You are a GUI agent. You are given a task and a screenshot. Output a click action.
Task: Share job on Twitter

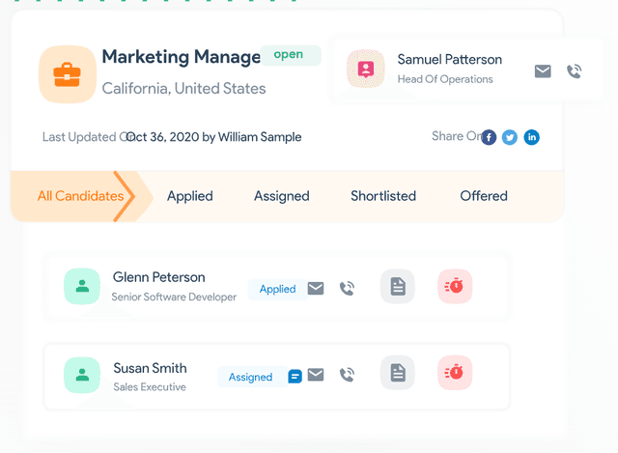coord(510,137)
